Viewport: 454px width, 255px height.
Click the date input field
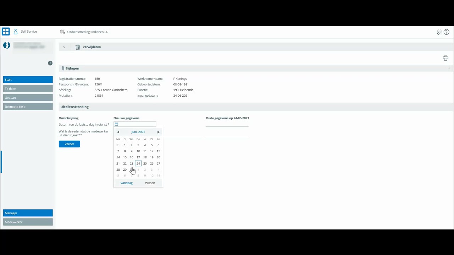[x=135, y=124]
